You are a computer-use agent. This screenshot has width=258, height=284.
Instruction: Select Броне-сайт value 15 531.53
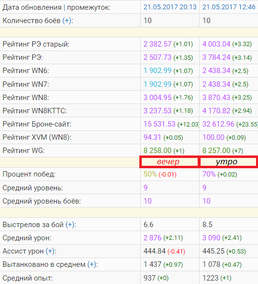click(x=159, y=124)
